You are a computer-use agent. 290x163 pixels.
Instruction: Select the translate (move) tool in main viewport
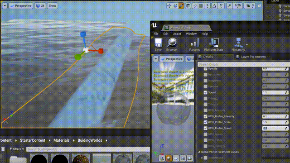169,6
